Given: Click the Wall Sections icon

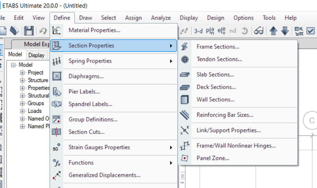Looking at the screenshot, I should tap(185, 100).
